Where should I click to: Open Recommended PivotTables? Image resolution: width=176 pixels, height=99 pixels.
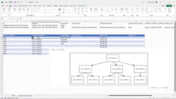pos(9,11)
